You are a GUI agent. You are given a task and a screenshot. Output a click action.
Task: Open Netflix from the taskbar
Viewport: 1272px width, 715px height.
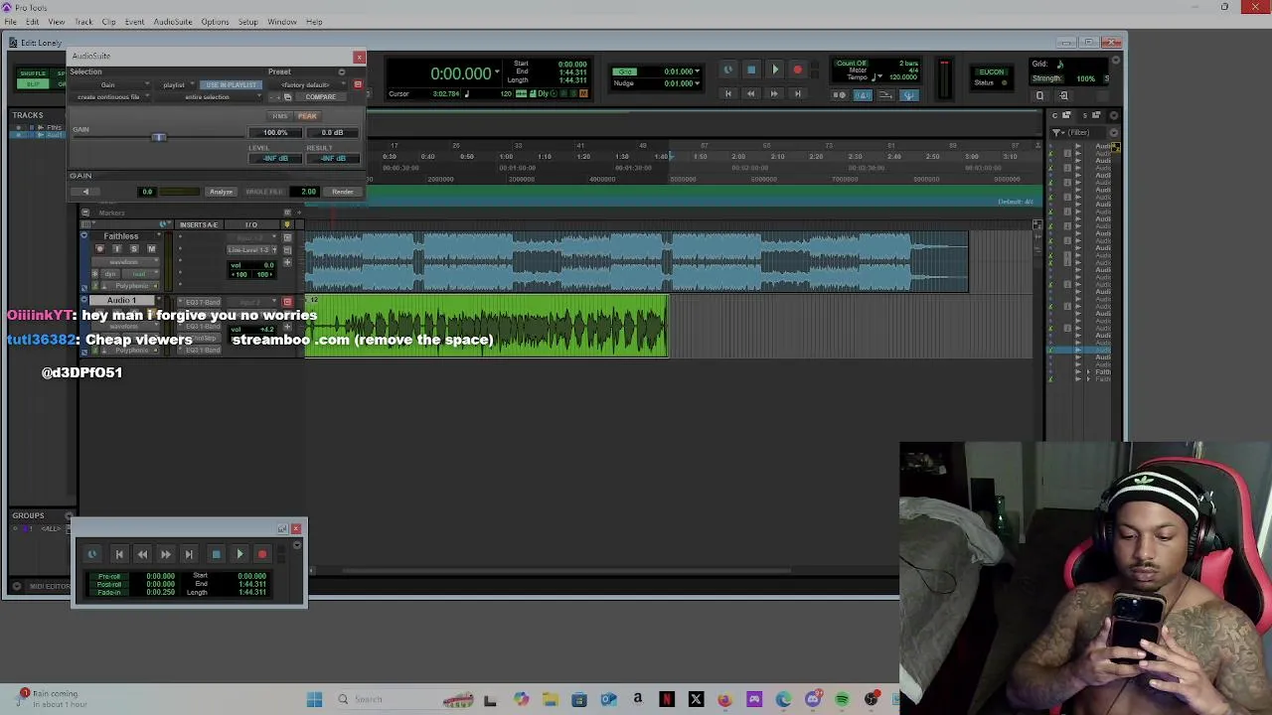(667, 699)
